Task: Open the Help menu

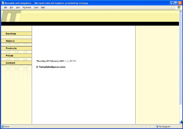Action: click(x=43, y=7)
